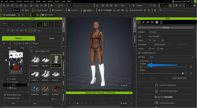The image size is (197, 108).
Task: Click the Viewport SubD slider handle
Action: click(141, 67)
